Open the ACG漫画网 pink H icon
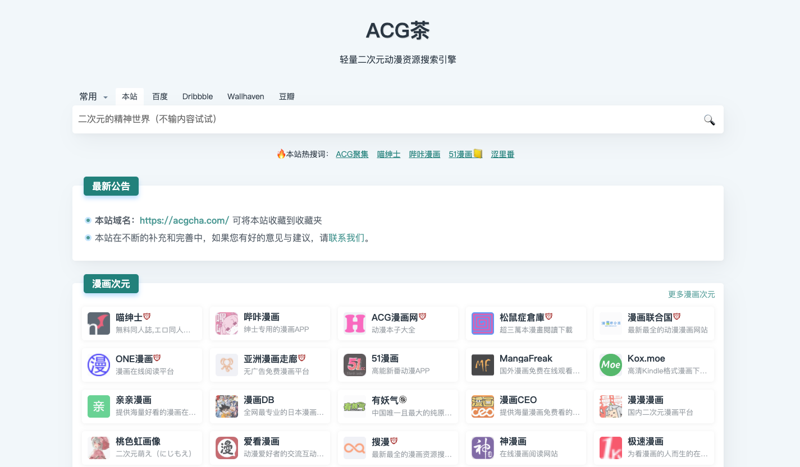The image size is (800, 467). 355,323
